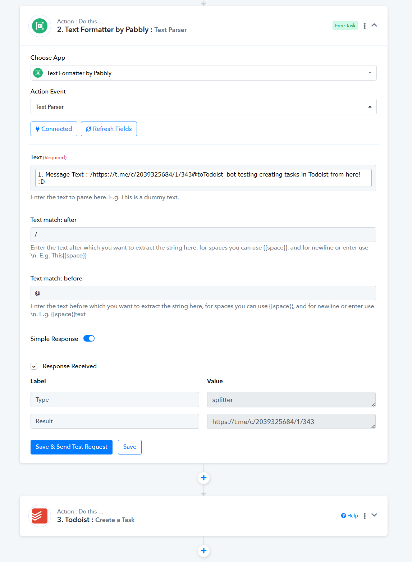412x562 pixels.
Task: Click the Text match: after field
Action: tap(203, 234)
